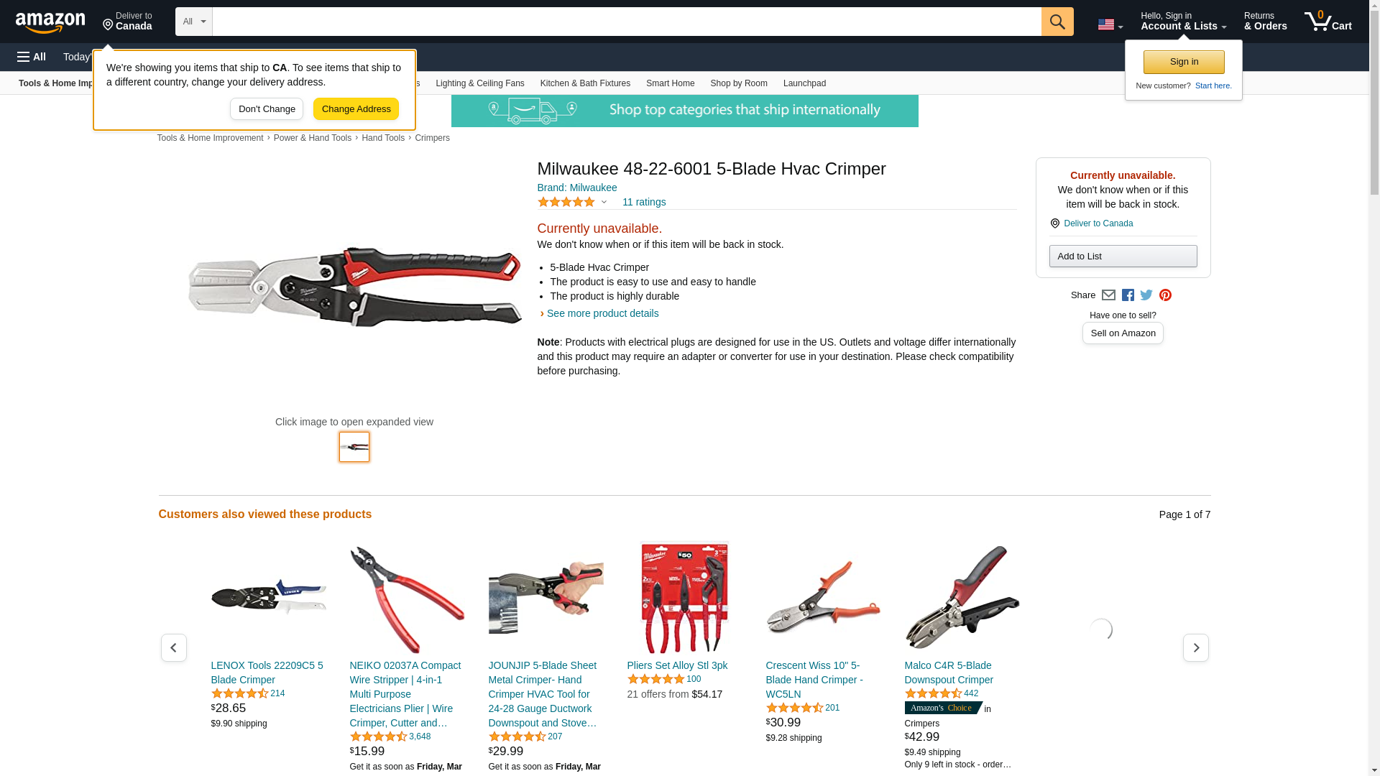Click the Amazon logo
This screenshot has width=1380, height=776.
pyautogui.click(x=50, y=22)
